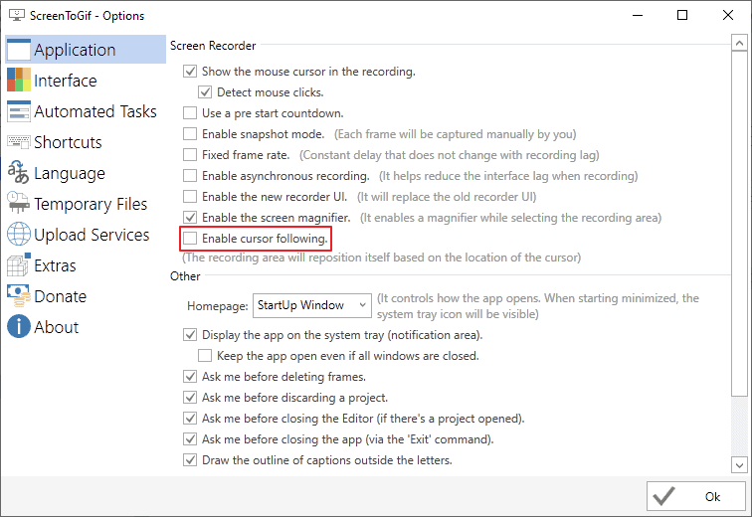Open the Homepage StartUp Window dropdown
Image resolution: width=752 pixels, height=517 pixels.
coord(312,305)
